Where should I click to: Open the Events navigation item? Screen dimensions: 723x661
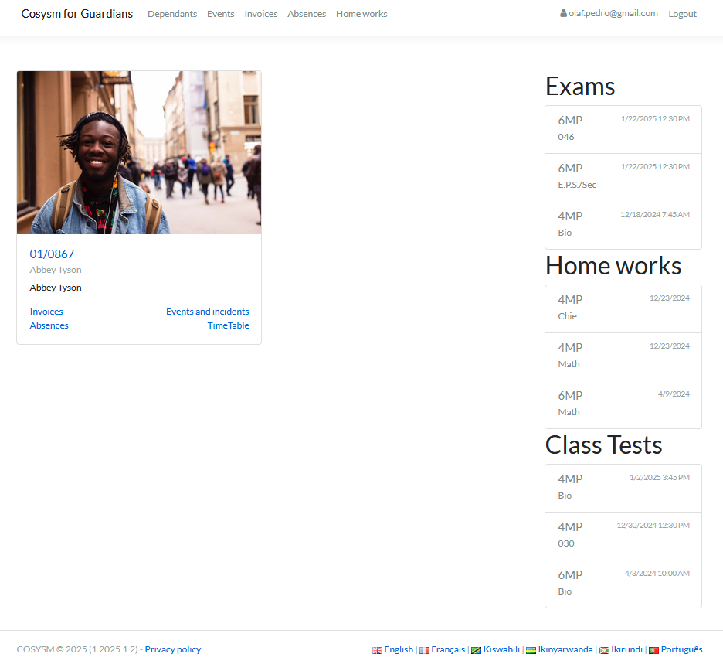221,13
